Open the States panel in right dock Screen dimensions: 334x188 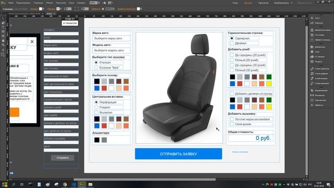click(317, 35)
